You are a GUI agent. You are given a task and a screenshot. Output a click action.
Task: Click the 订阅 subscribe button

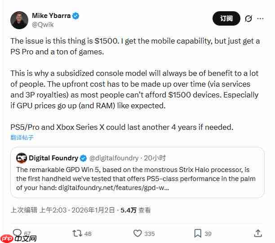coord(226,18)
